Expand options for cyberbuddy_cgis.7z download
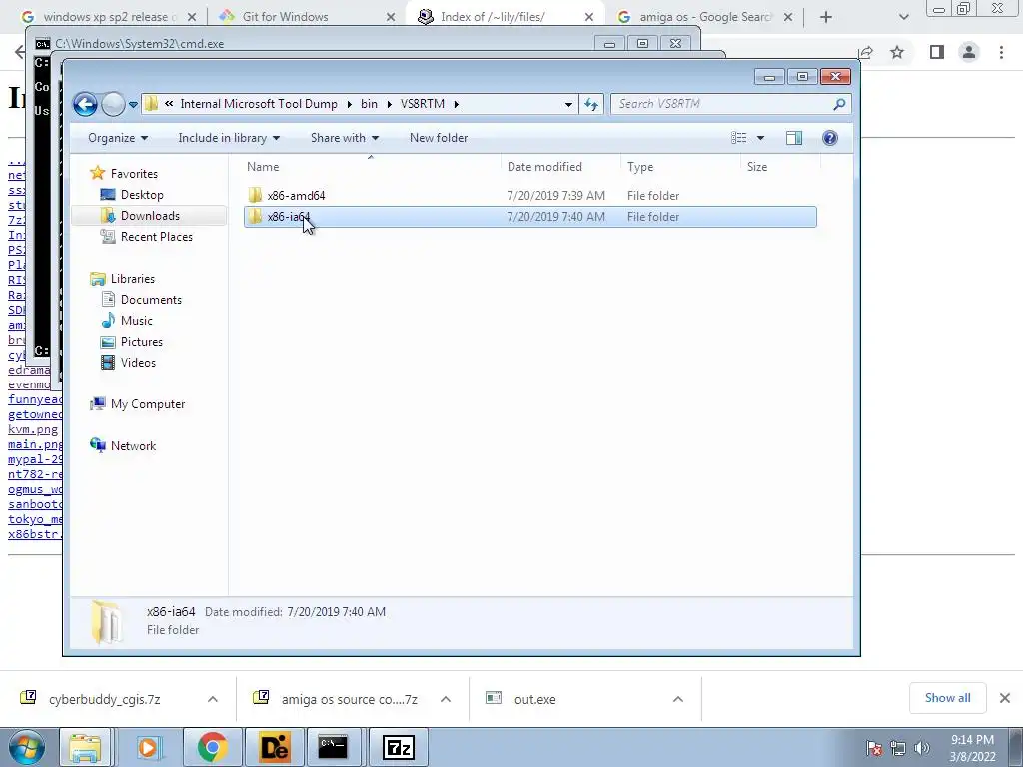Viewport: 1023px width, 767px height. pos(213,699)
